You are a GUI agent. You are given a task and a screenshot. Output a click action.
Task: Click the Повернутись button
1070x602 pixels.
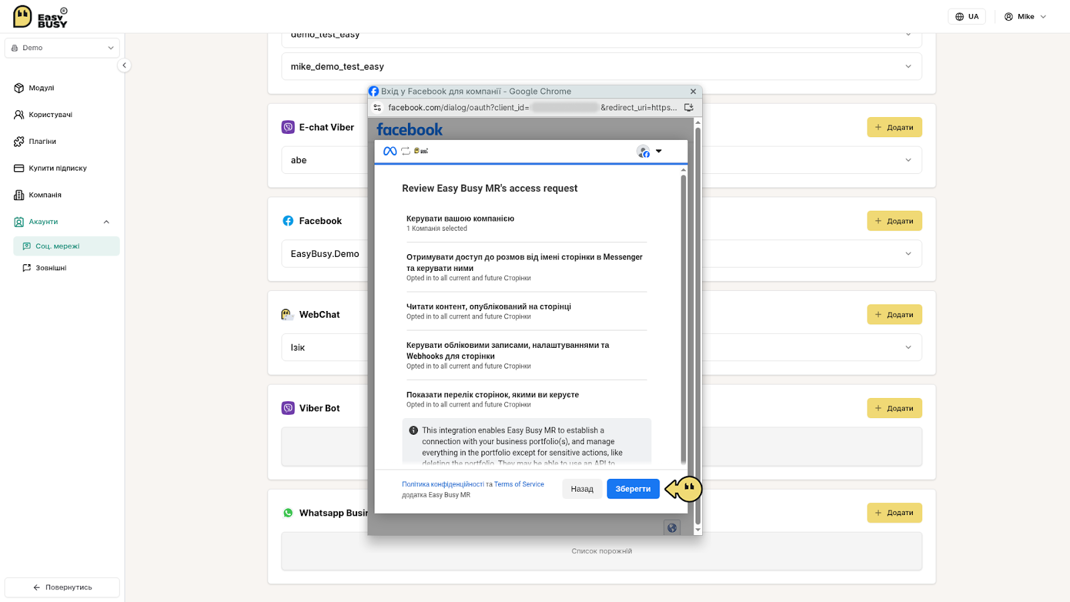tap(62, 587)
